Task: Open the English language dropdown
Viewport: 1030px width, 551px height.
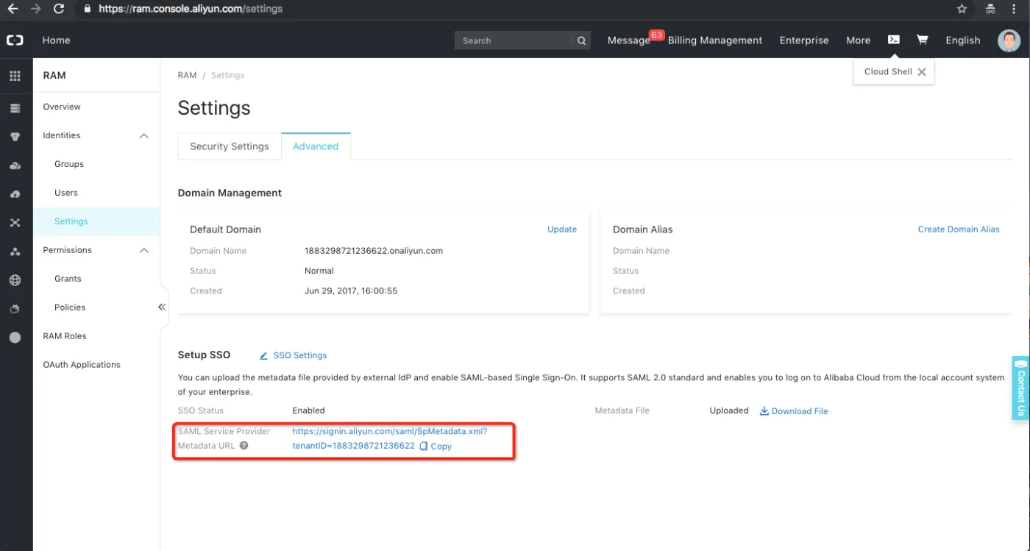Action: point(962,40)
